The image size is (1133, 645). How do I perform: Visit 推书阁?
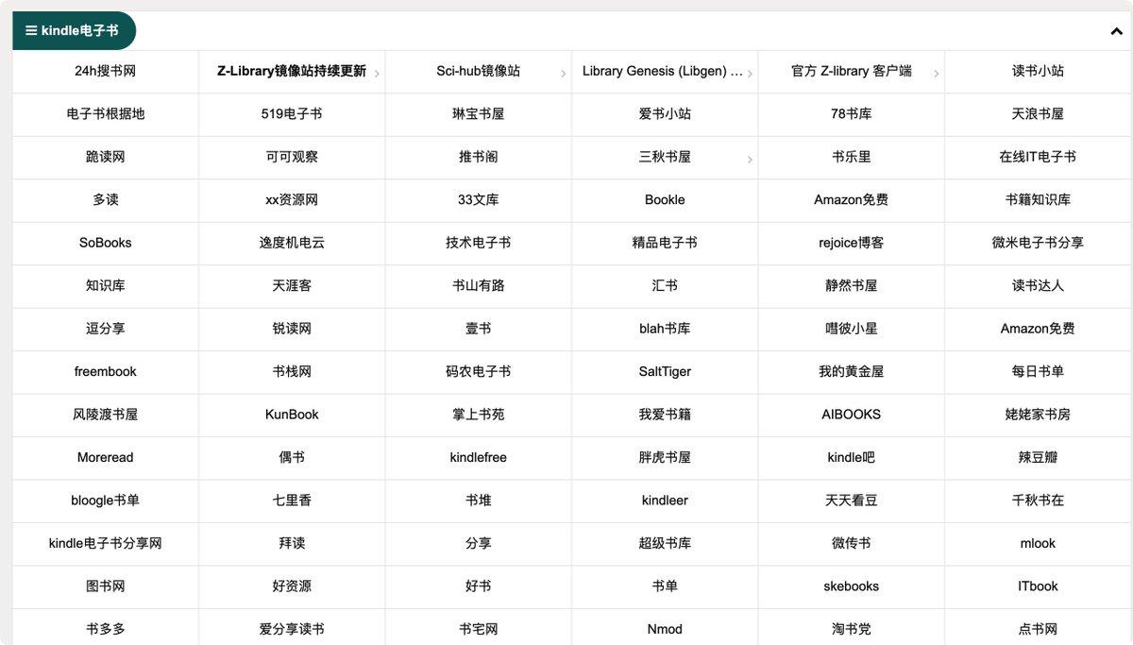click(479, 157)
